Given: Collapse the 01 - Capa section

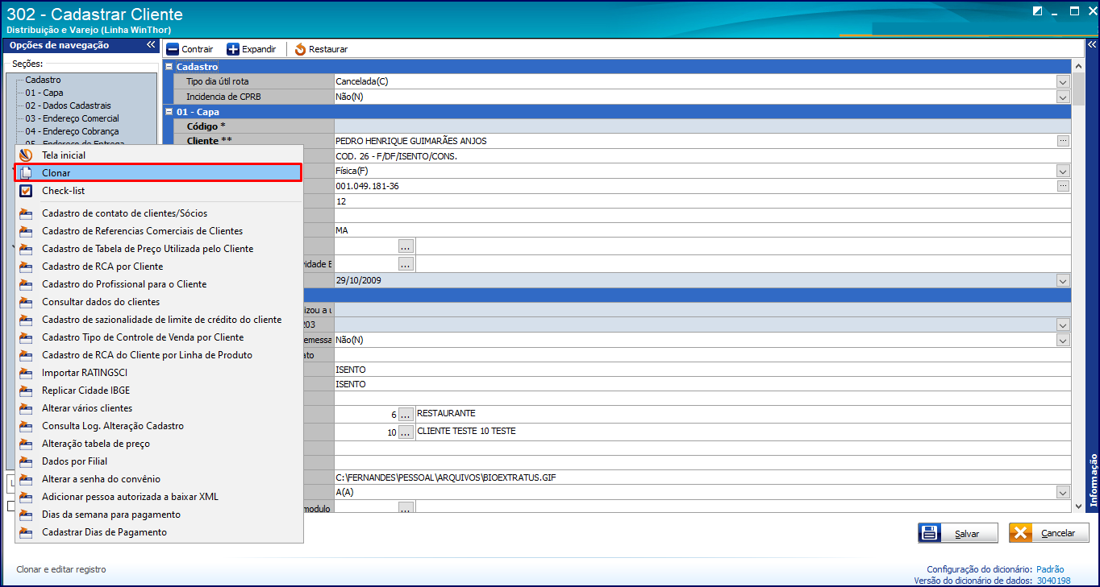Looking at the screenshot, I should click(x=169, y=112).
